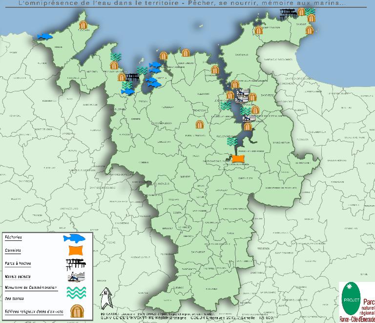375x323 pixels.
Task: Click the Pêcheries legend label
Action: [13, 237]
